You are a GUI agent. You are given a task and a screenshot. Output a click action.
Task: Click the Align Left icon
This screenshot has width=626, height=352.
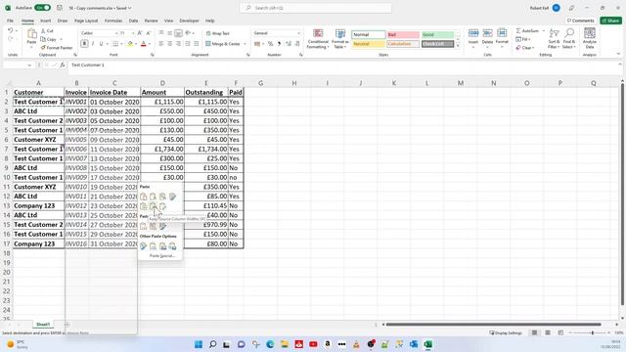(x=160, y=43)
